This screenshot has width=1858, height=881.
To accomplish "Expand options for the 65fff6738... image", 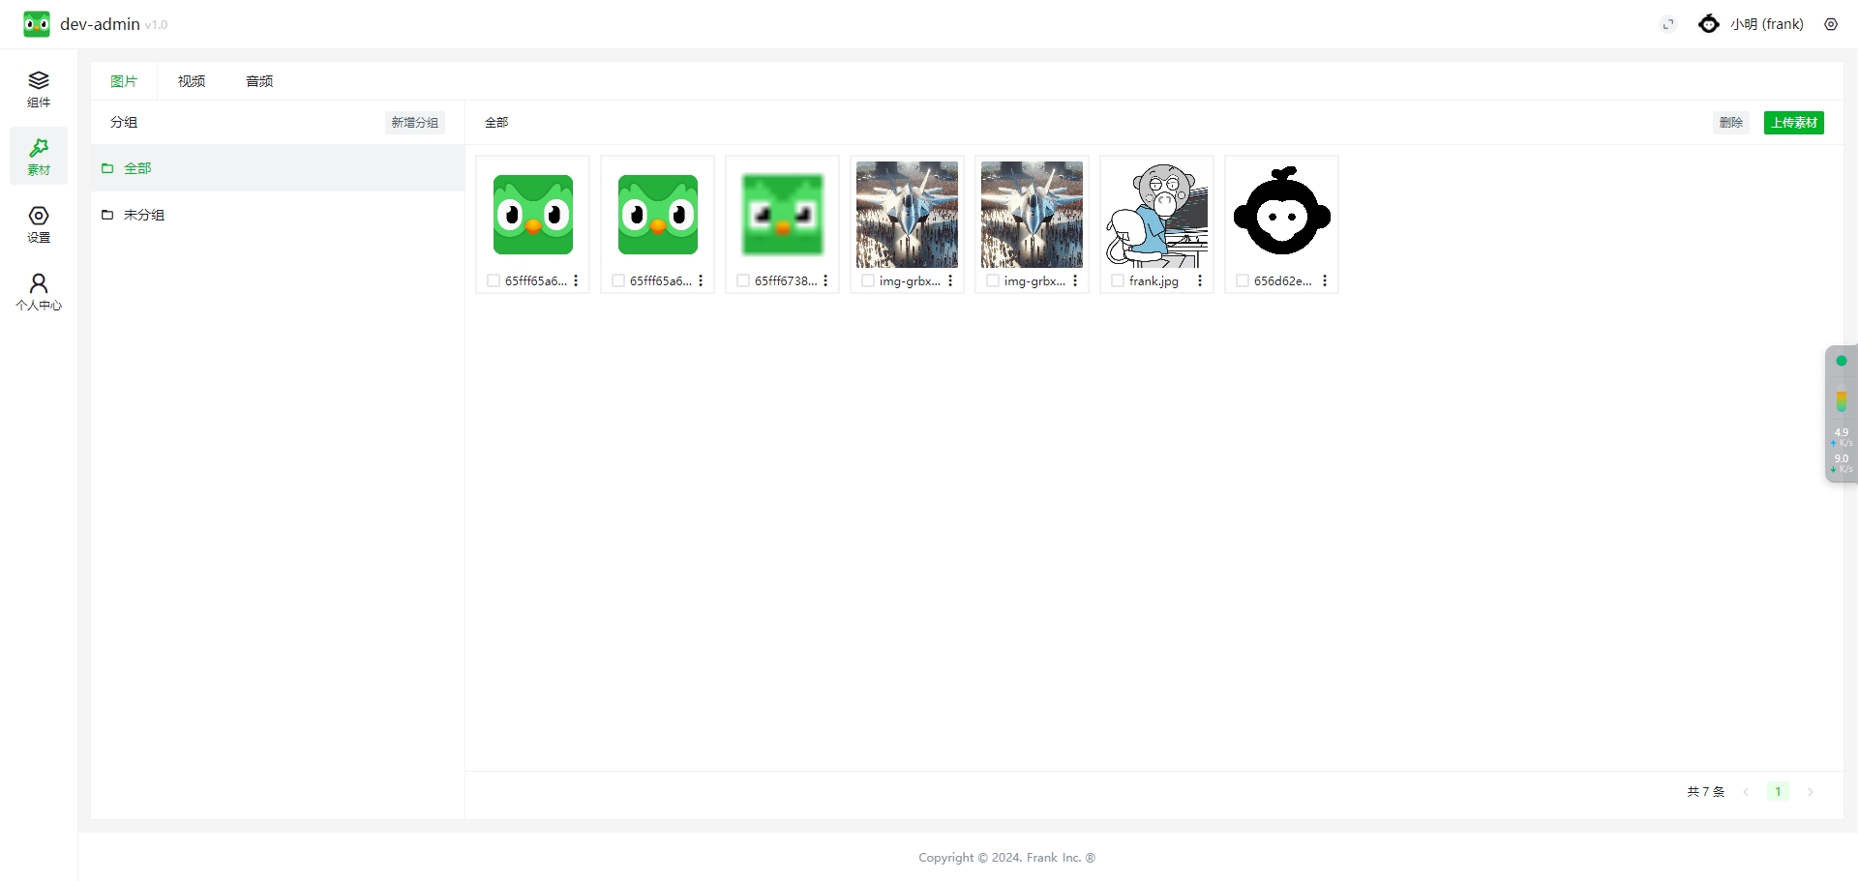I will (x=825, y=280).
